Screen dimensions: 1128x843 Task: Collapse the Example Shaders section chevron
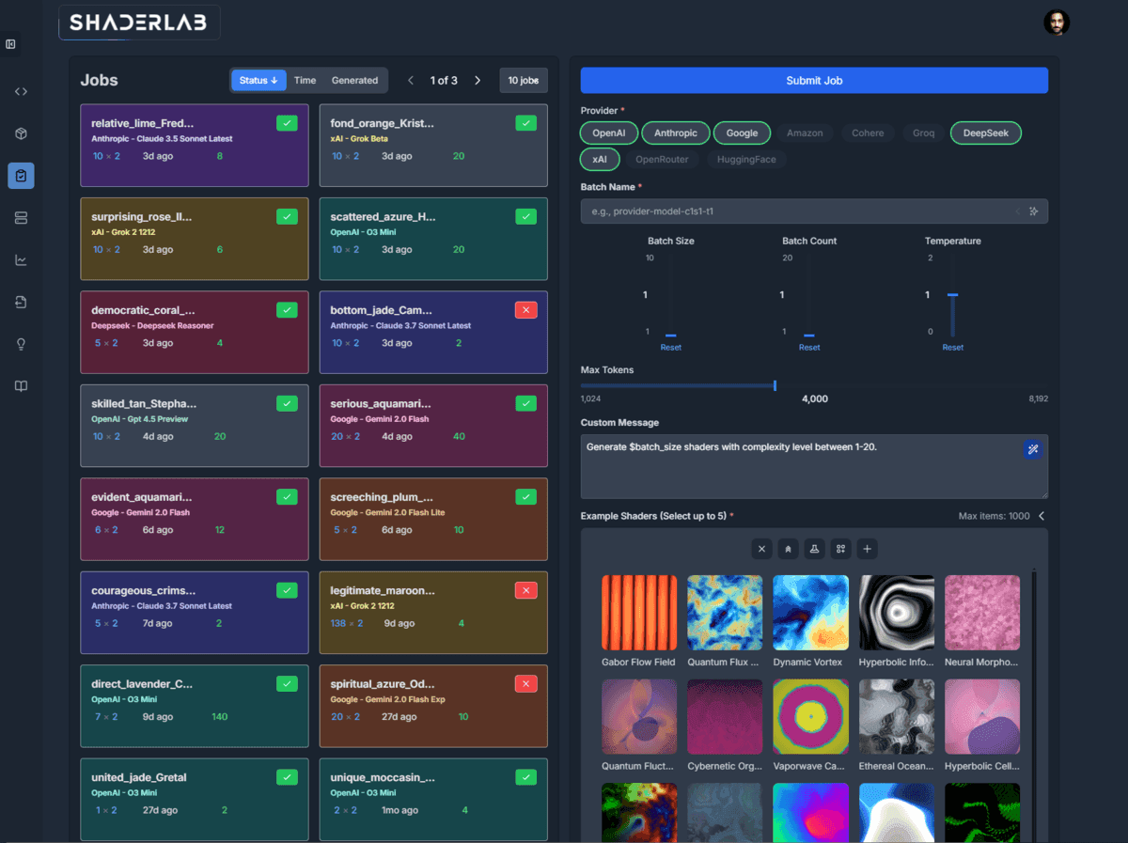click(x=1042, y=515)
